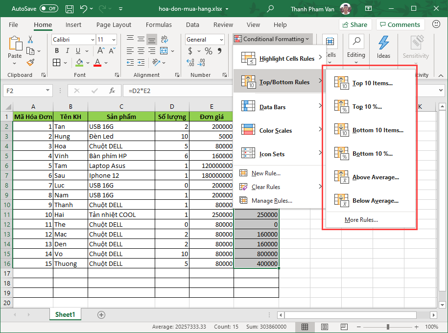Screen dimensions: 448x333
Task: Click the new sheet plus icon
Action: pyautogui.click(x=101, y=315)
